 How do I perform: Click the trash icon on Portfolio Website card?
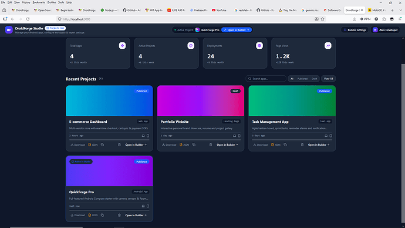pyautogui.click(x=211, y=145)
